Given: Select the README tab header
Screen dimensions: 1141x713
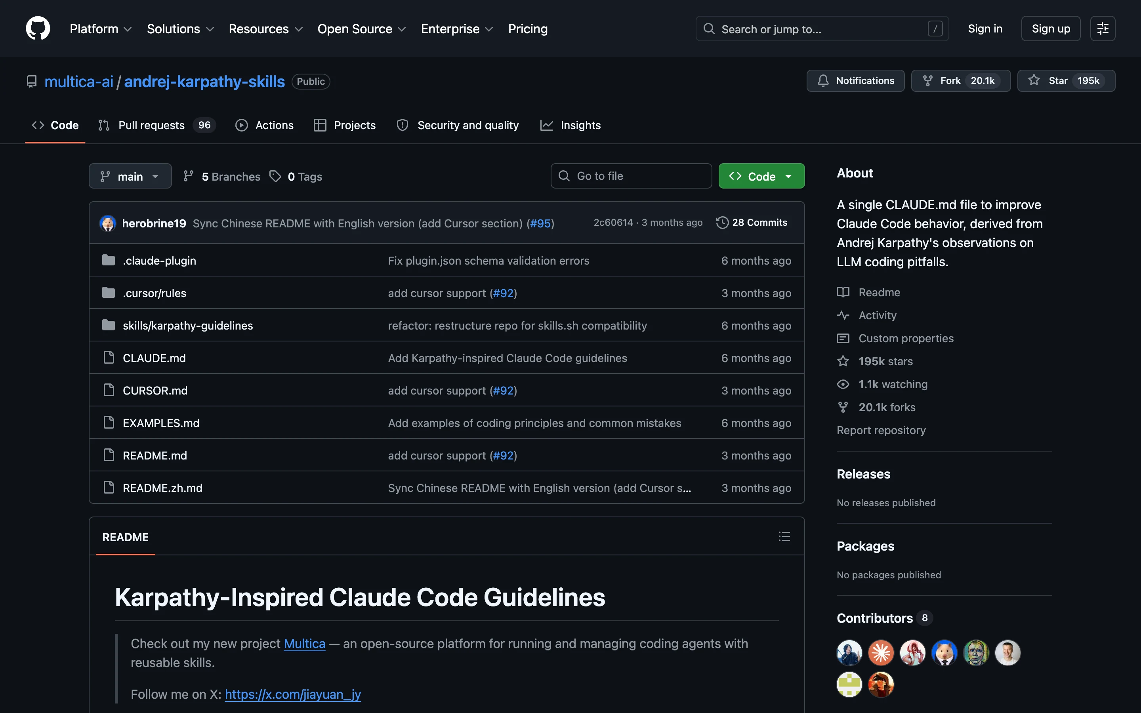Looking at the screenshot, I should (x=126, y=537).
